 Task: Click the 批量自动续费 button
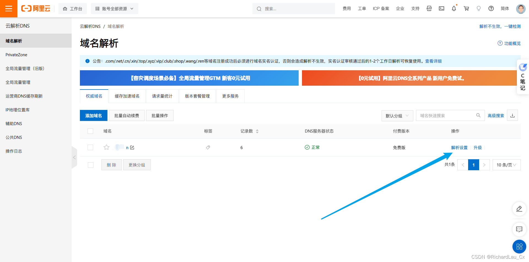[127, 115]
